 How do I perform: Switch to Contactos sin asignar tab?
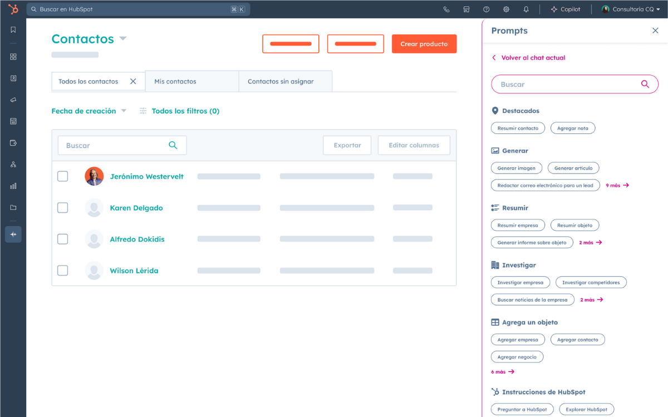tap(281, 82)
